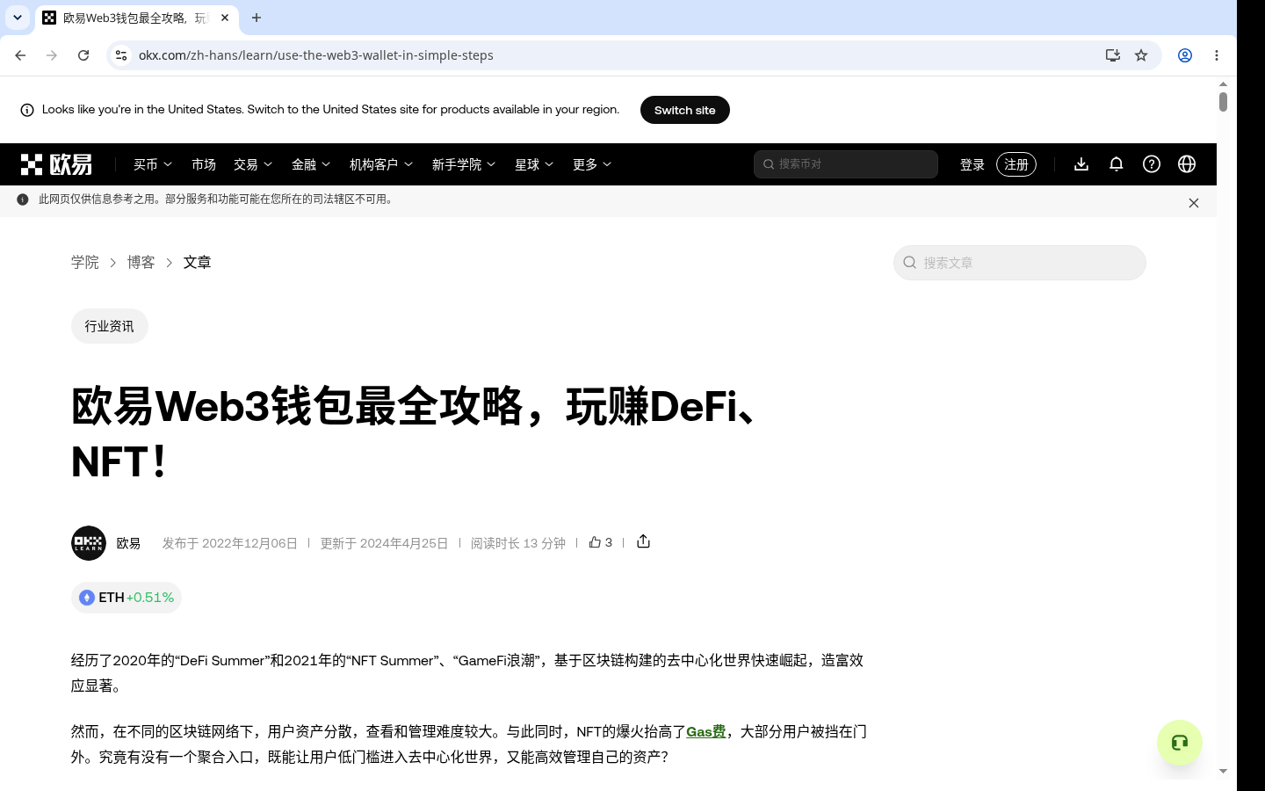Click the text 更新于 2024年4月25日
The width and height of the screenshot is (1265, 791).
pos(384,543)
